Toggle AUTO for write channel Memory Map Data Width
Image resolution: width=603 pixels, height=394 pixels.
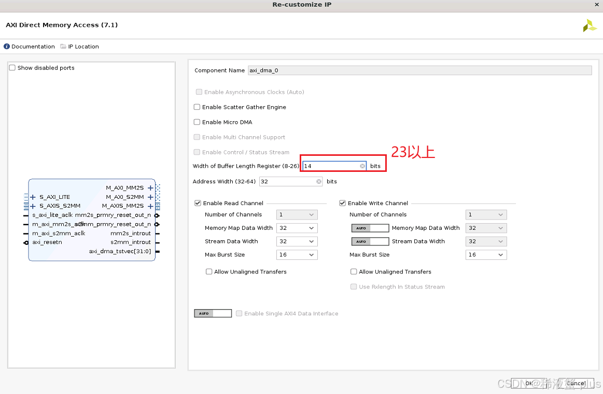(x=369, y=228)
